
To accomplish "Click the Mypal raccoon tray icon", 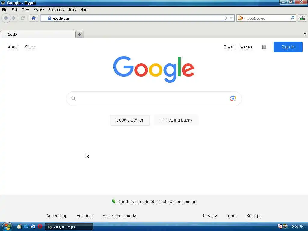I will [285, 226].
